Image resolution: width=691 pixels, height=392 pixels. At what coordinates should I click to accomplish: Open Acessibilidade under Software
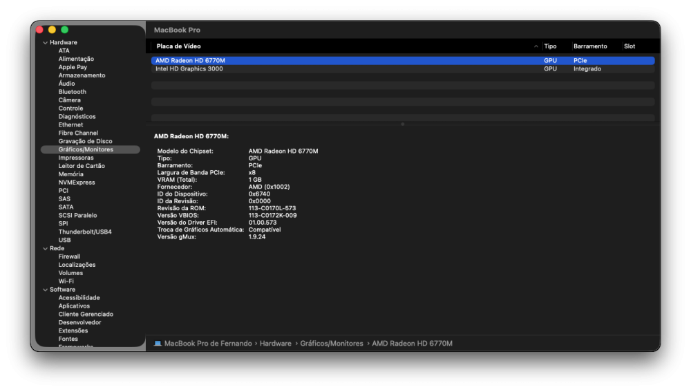pos(79,298)
